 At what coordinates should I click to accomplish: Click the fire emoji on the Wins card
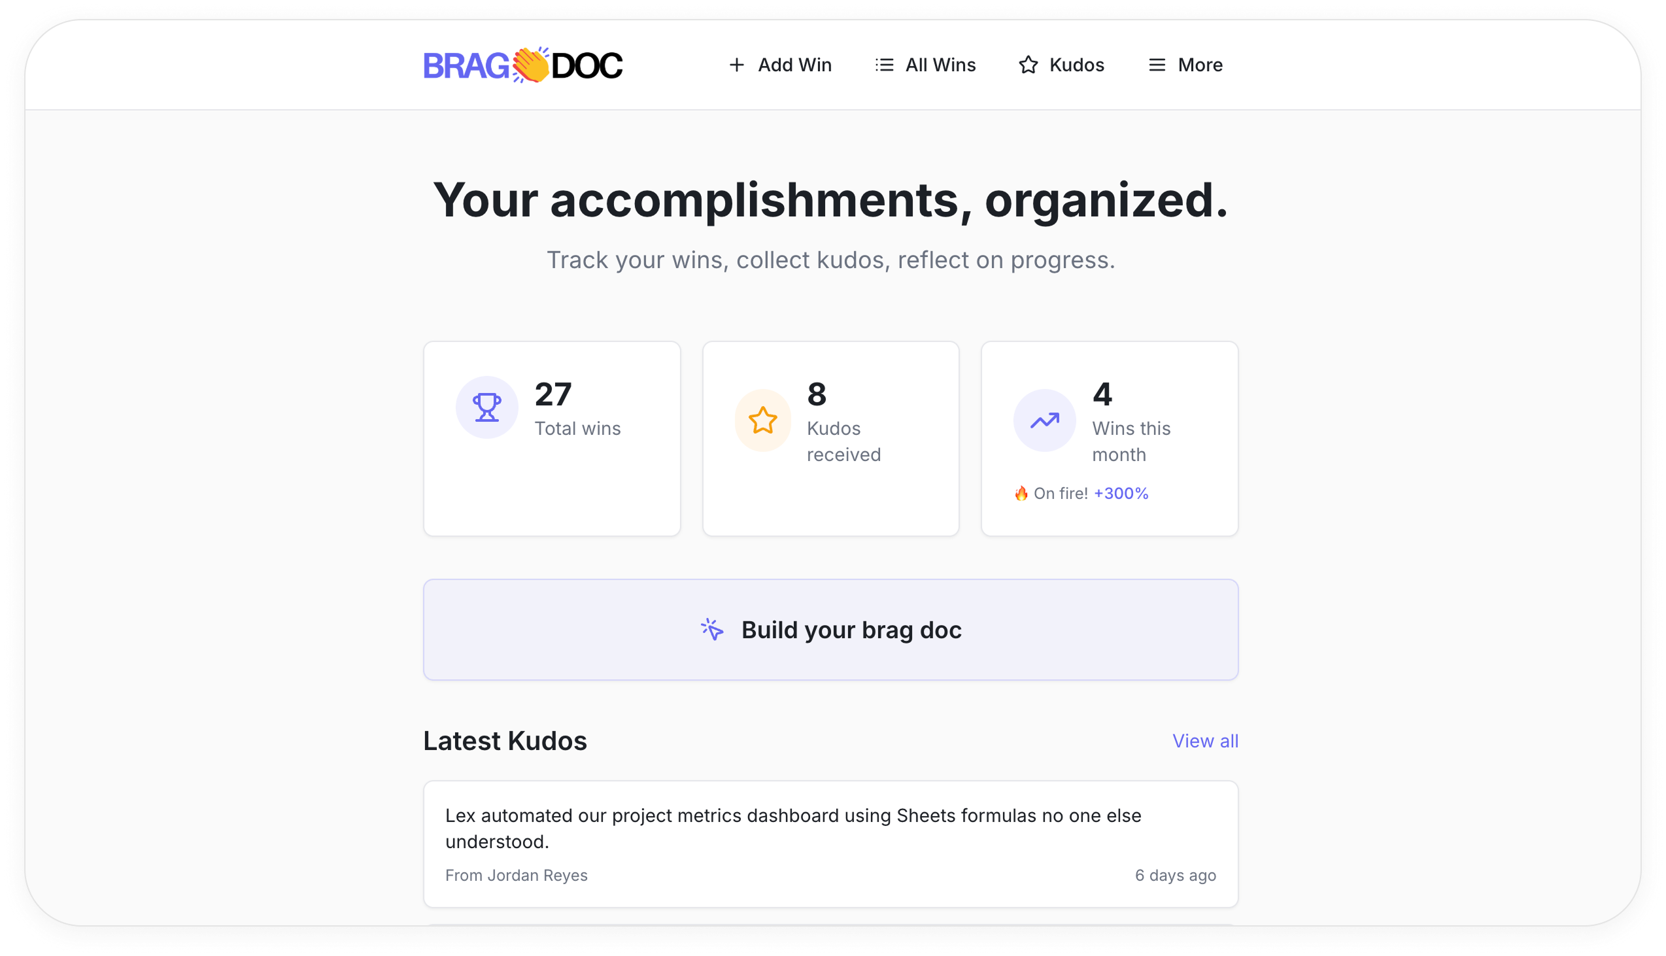1021,492
